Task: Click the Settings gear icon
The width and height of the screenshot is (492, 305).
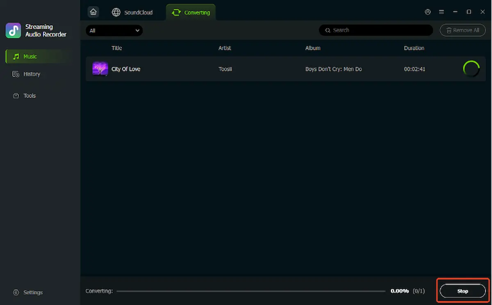Action: pos(16,292)
